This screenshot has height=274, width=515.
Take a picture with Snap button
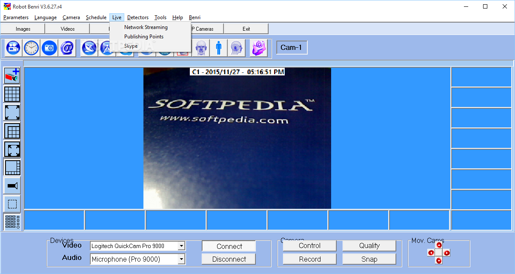coord(369,259)
